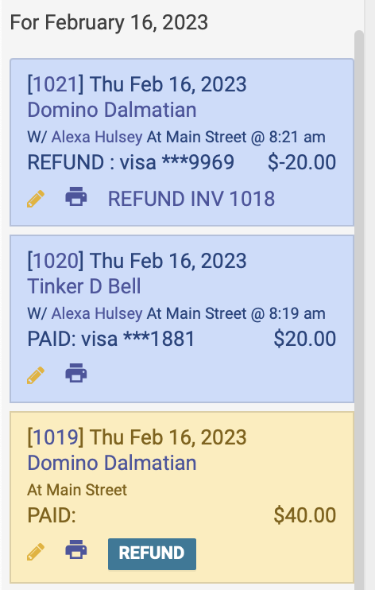This screenshot has width=375, height=590.
Task: Select invoice number [1019] heading
Action: pyautogui.click(x=56, y=437)
